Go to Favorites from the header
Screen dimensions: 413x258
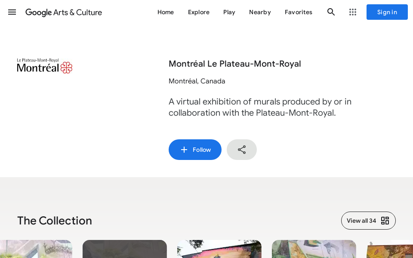click(298, 12)
